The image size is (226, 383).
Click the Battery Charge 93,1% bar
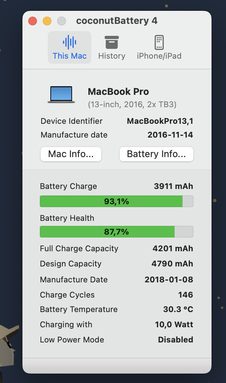click(116, 201)
